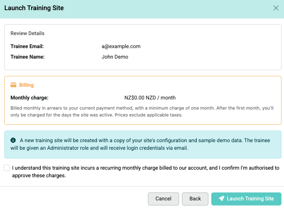Viewport: 284px width, 208px height.
Task: Click the new training site info message
Action: coord(140,144)
